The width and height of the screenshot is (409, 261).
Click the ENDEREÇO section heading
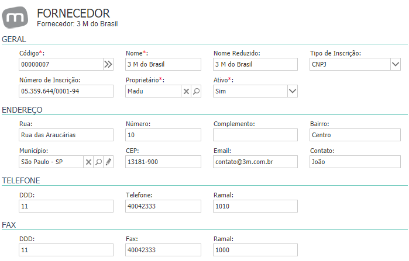point(22,110)
